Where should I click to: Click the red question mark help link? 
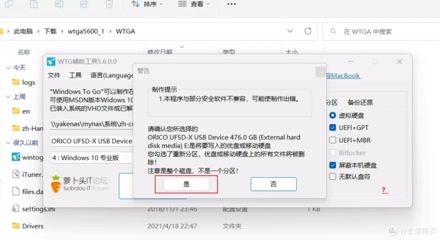(x=385, y=190)
